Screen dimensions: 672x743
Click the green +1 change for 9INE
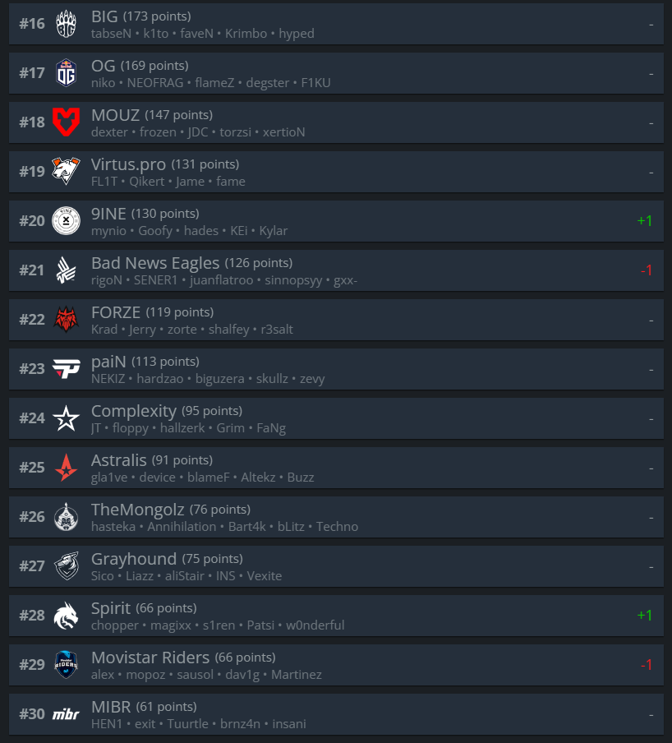645,221
